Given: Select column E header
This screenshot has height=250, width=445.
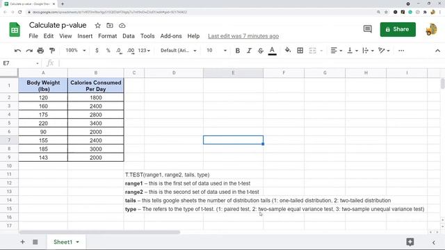Looking at the screenshot, I should coord(233,73).
